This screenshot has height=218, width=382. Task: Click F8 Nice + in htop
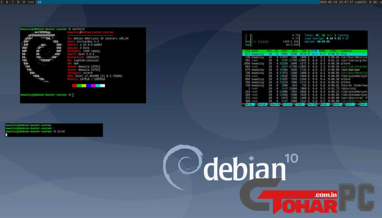point(336,105)
